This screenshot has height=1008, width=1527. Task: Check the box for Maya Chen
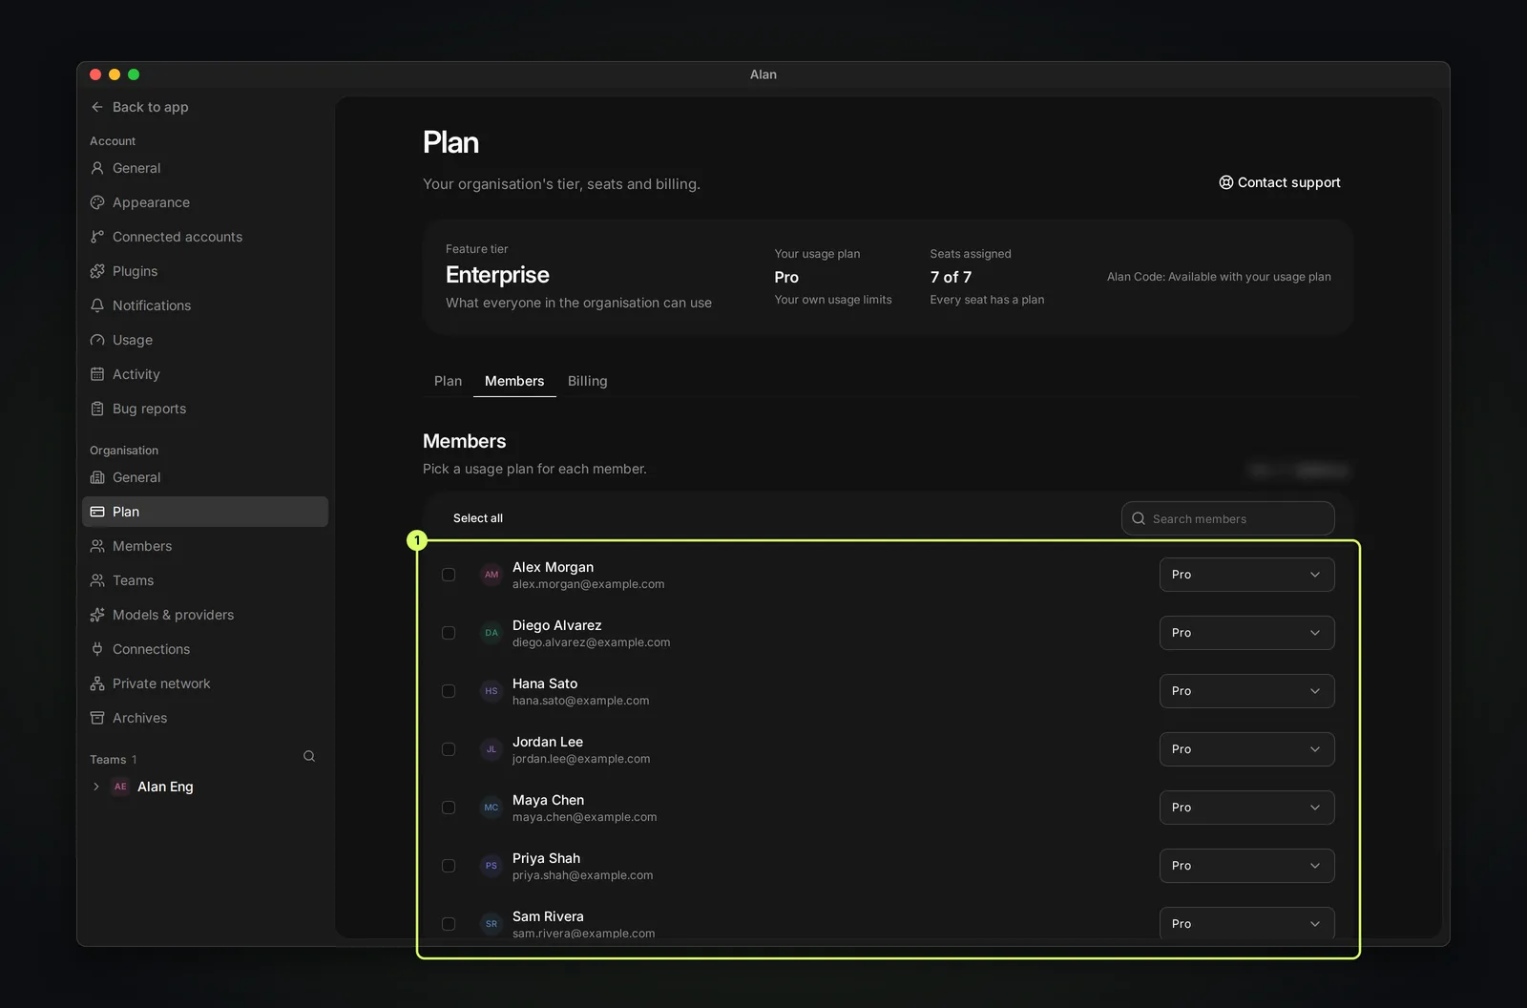point(449,808)
